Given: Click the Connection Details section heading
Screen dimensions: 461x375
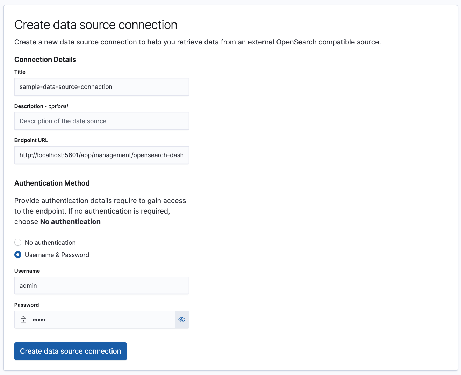Looking at the screenshot, I should pyautogui.click(x=45, y=60).
